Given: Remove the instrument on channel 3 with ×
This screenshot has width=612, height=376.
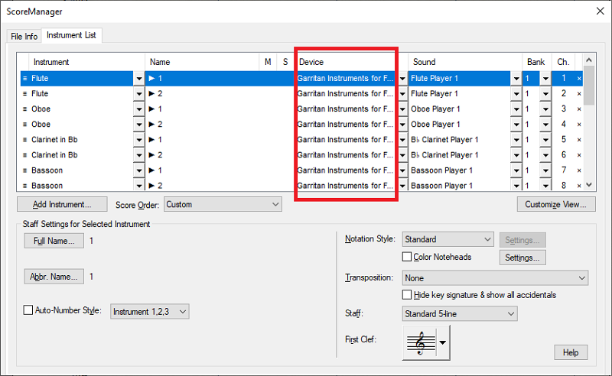Looking at the screenshot, I should click(579, 109).
